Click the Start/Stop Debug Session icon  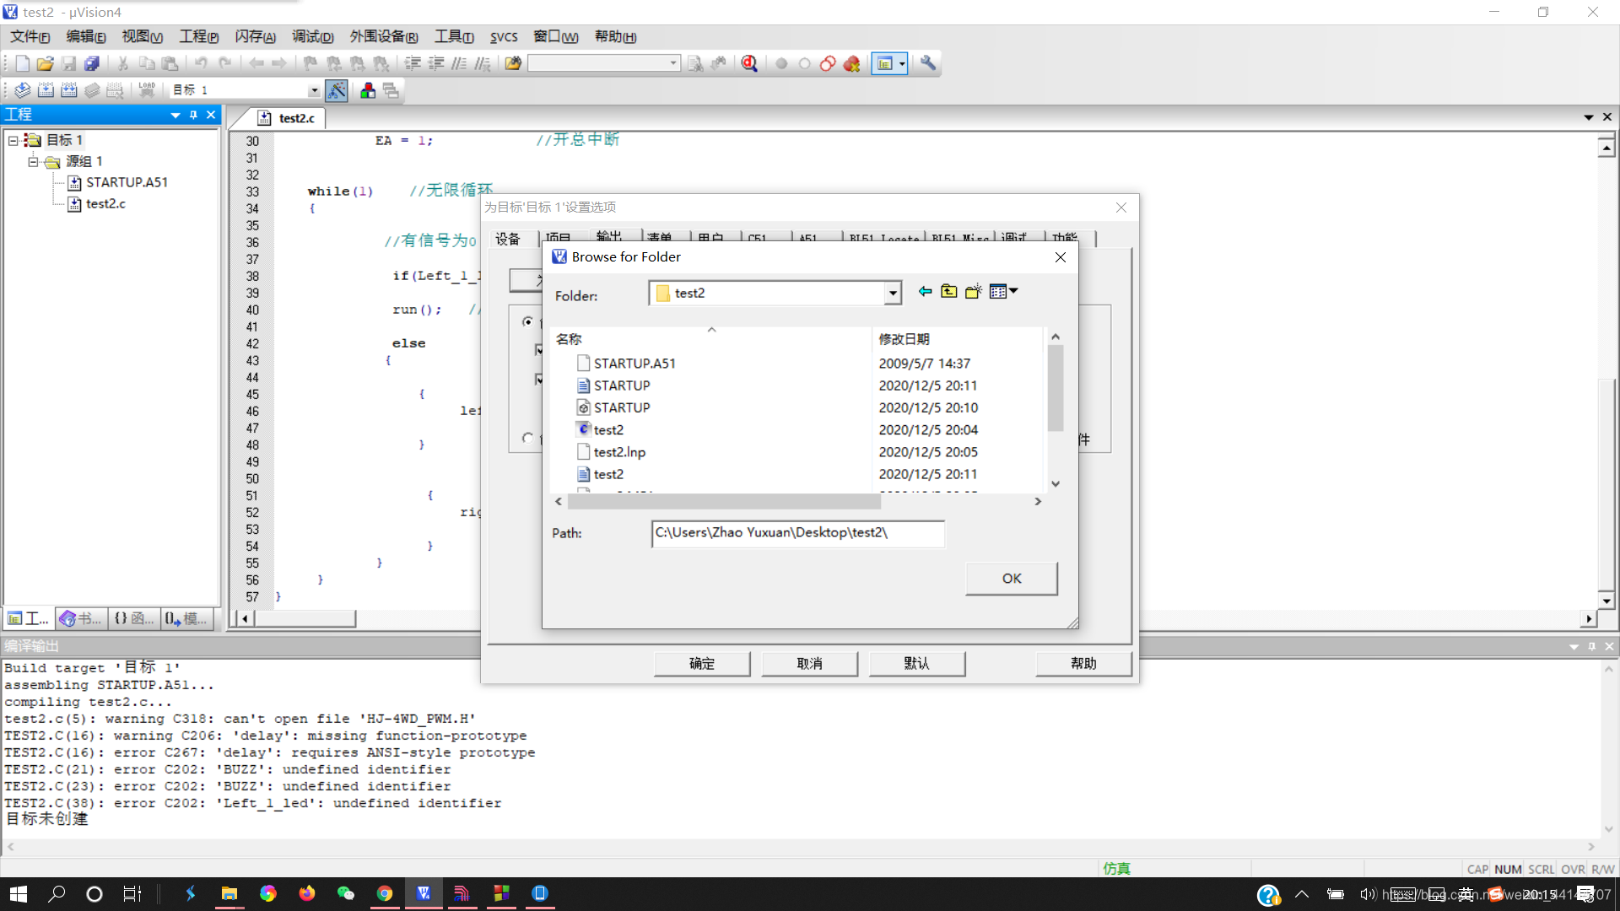point(748,63)
